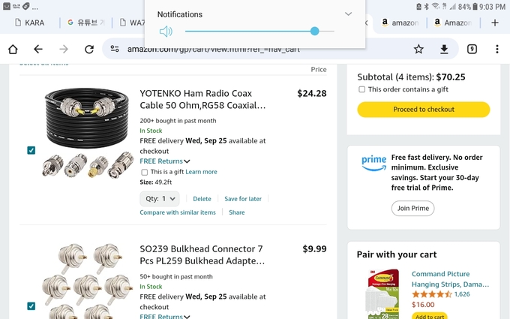
Task: Open downloads via the download icon
Action: [444, 49]
